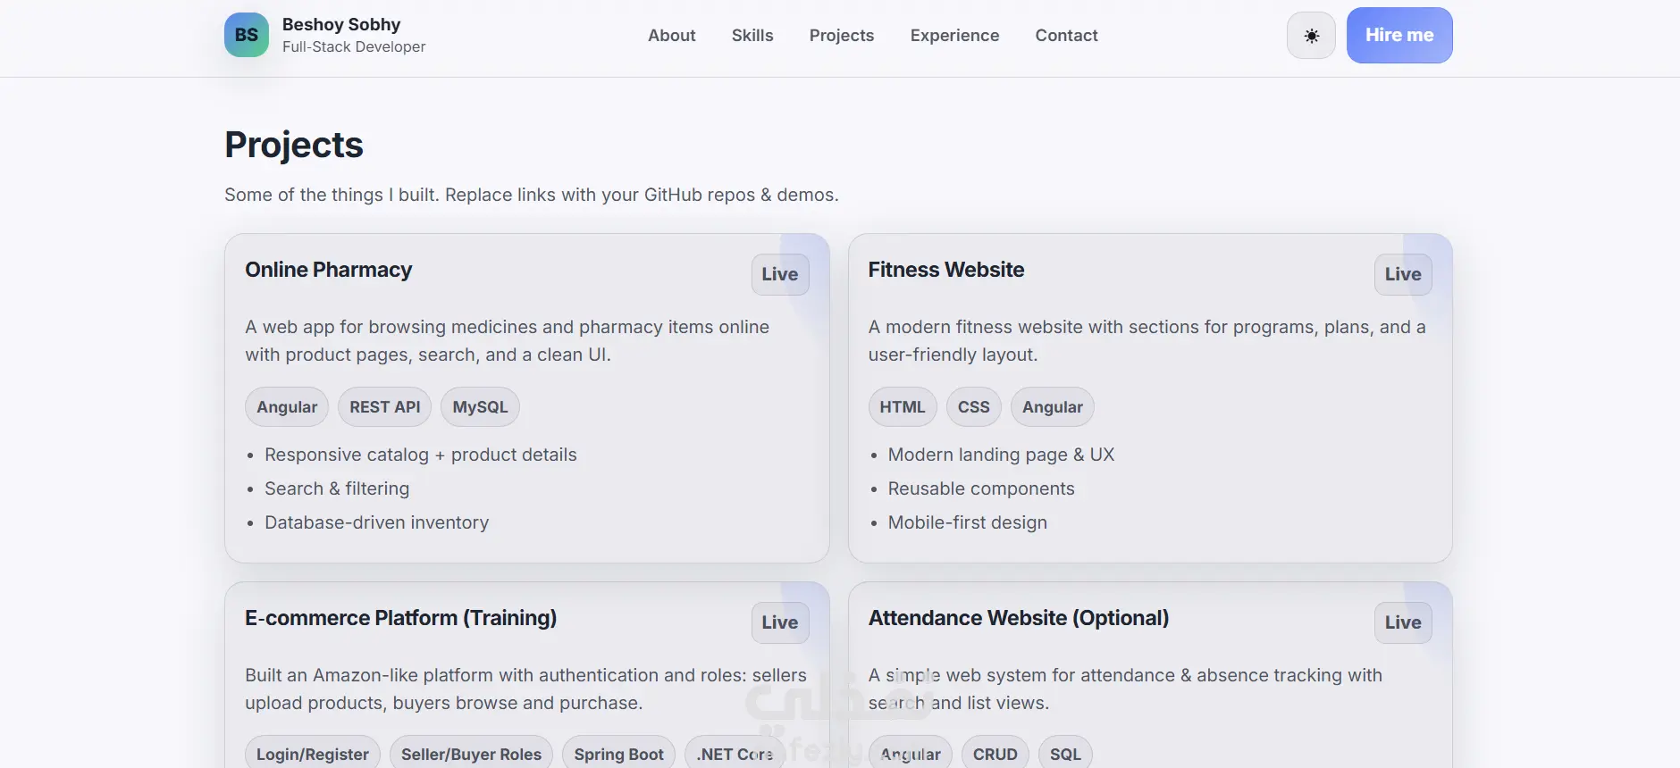Click the BS logo avatar
Viewport: 1680px width, 768px height.
(247, 35)
